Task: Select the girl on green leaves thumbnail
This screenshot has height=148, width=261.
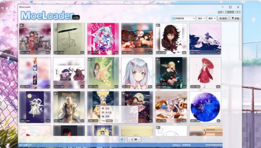Action: tap(103, 73)
